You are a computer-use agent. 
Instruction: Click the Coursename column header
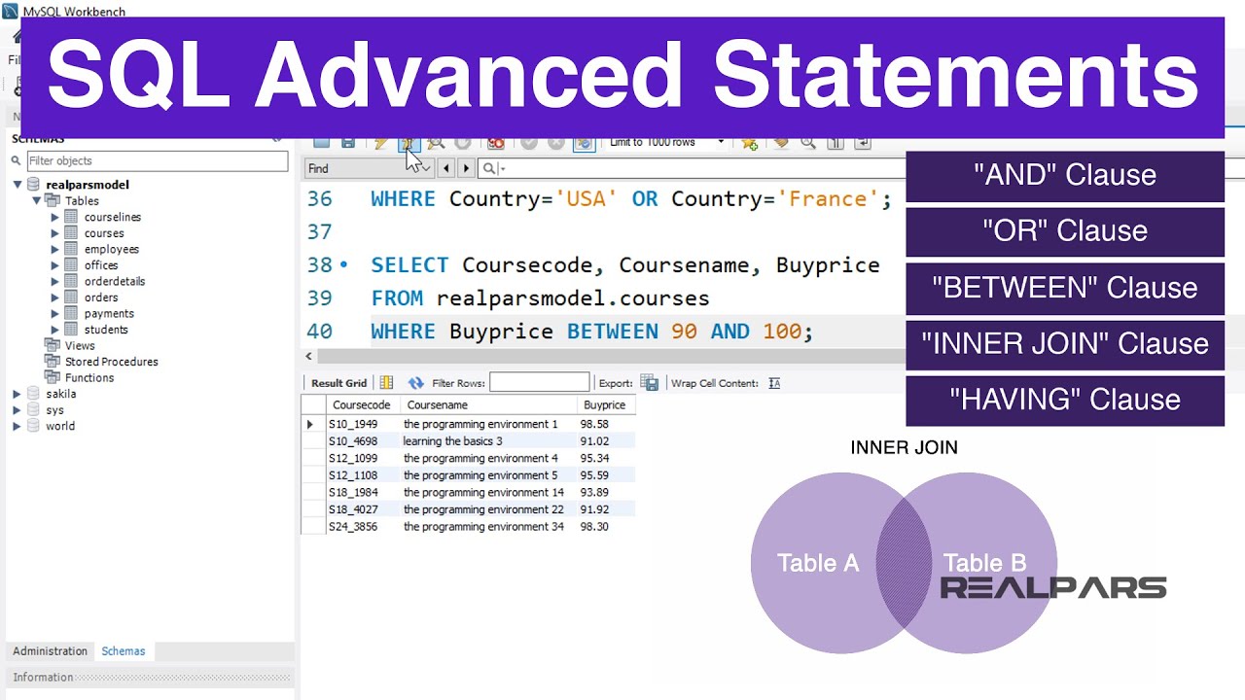coord(487,405)
